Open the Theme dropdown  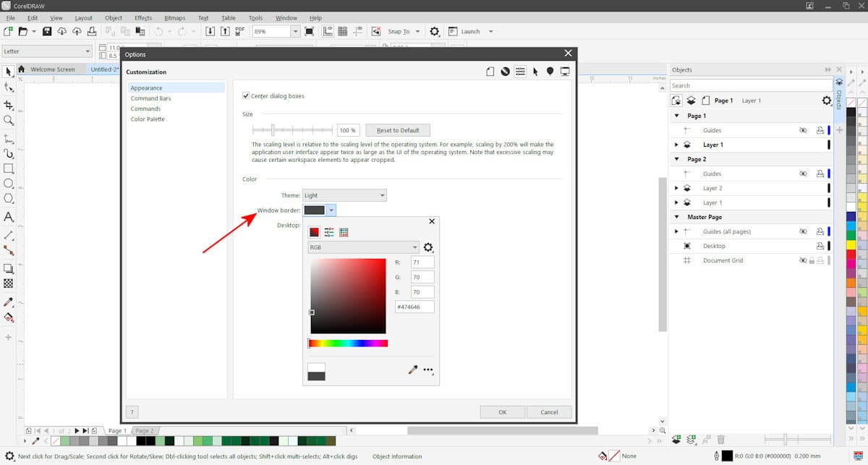(344, 195)
